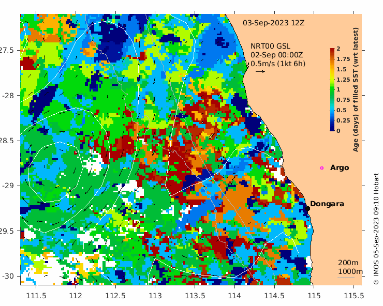Viewport: 383px width, 306px height.
Task: Click the colorbar tick value '0.75'
Action: click(x=343, y=100)
